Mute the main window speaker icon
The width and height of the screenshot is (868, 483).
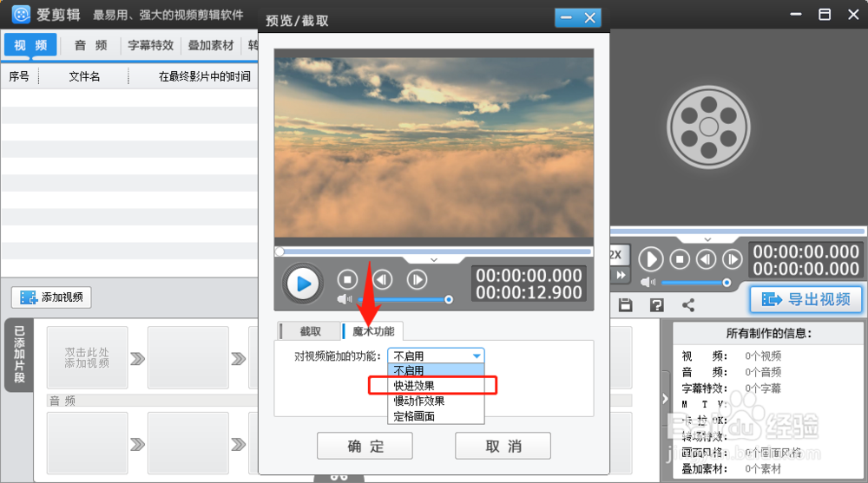pyautogui.click(x=648, y=283)
